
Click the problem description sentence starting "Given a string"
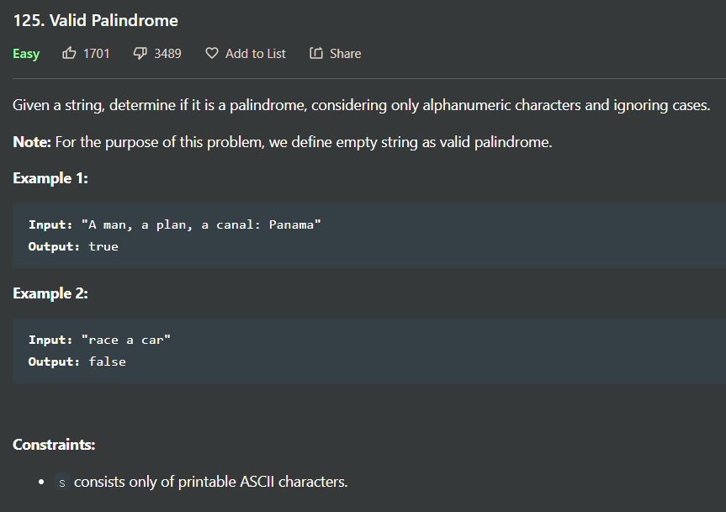tap(361, 105)
